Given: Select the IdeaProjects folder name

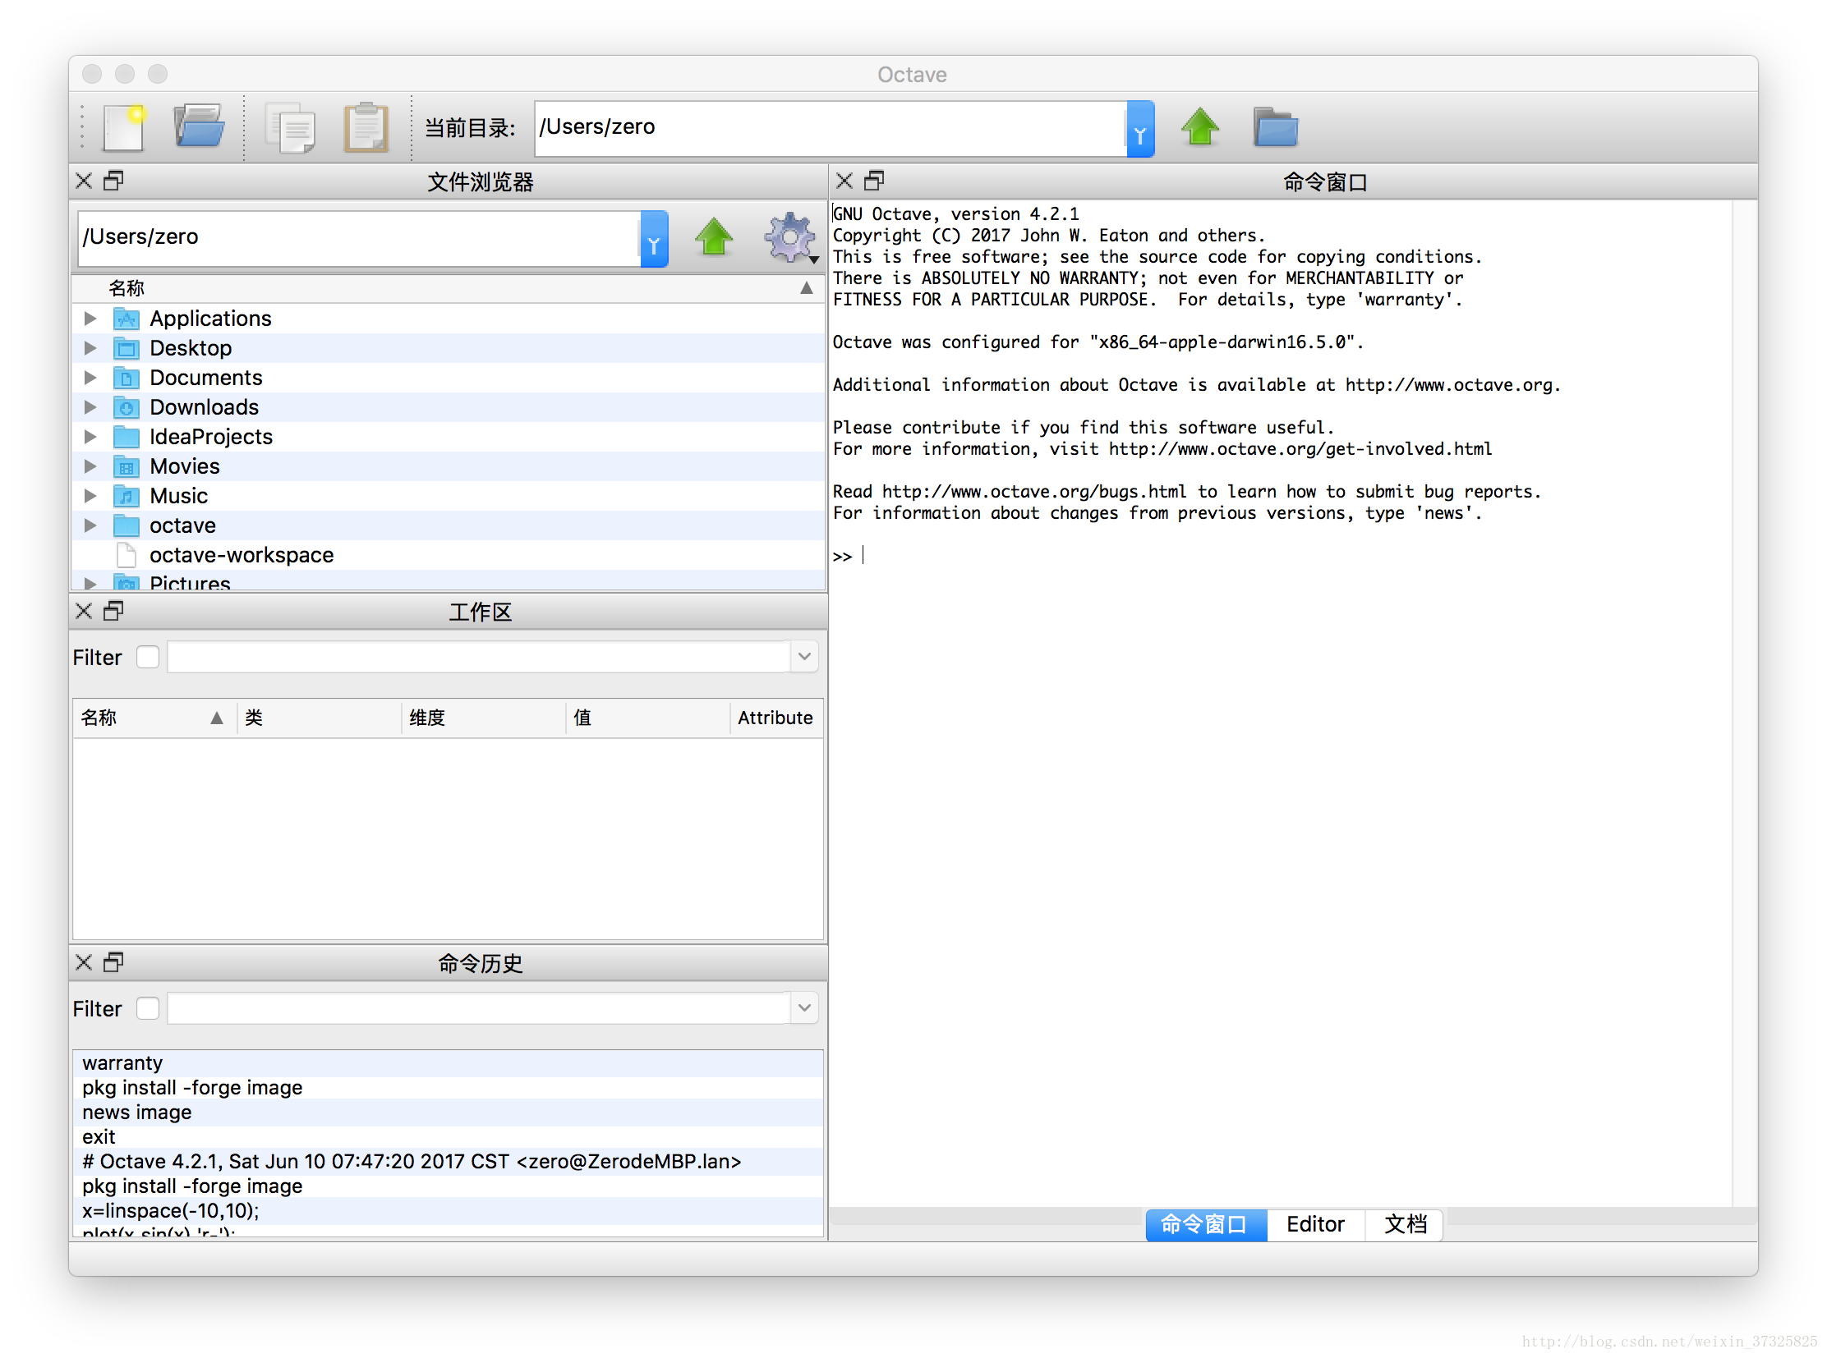Looking at the screenshot, I should click(210, 438).
